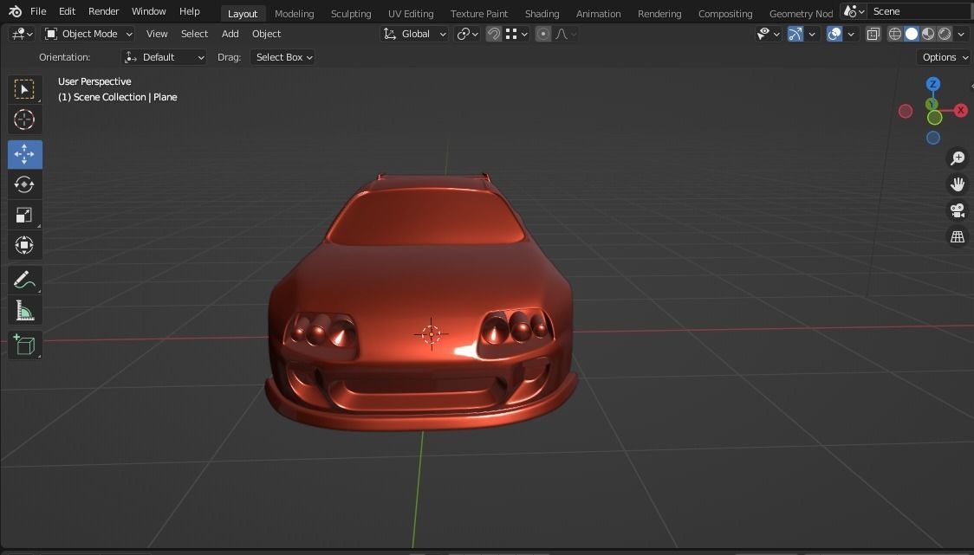This screenshot has height=555, width=974.
Task: Select the Annotate pencil tool
Action: [25, 280]
